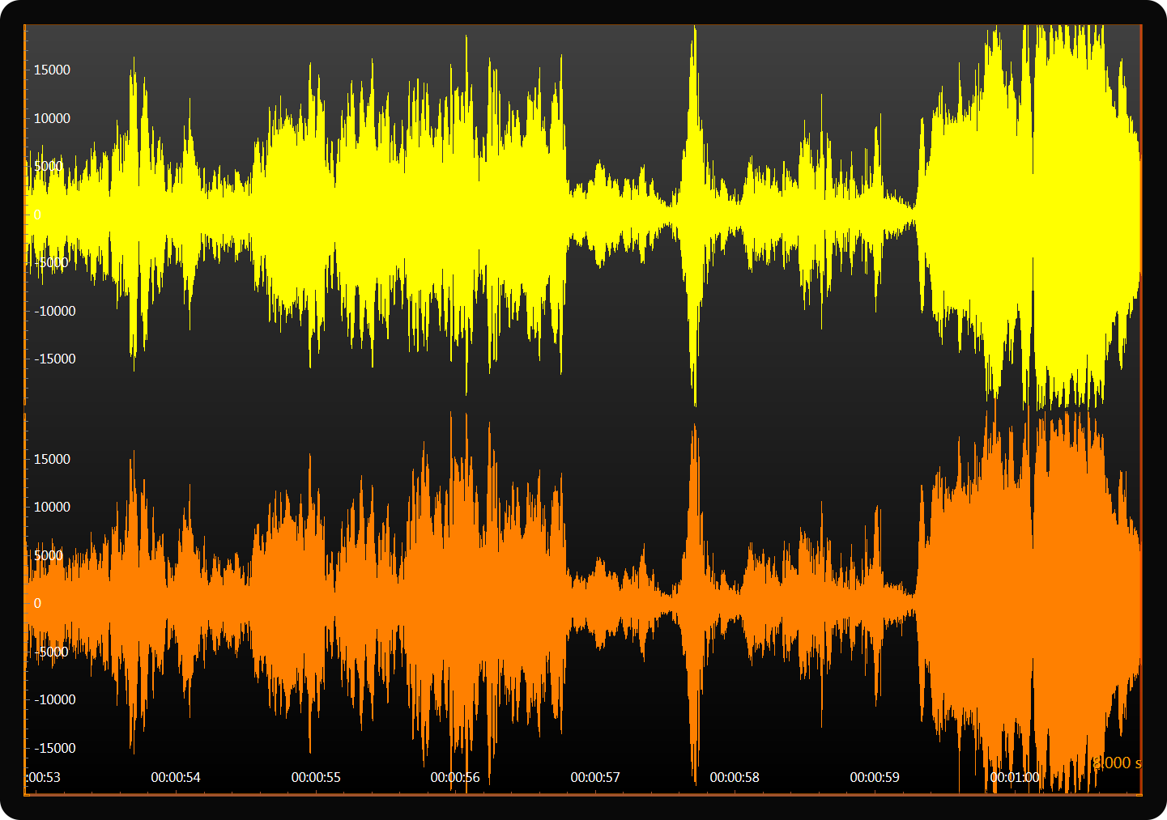The image size is (1167, 820).
Task: Click the -15000 label on orange channel axis
Action: (x=54, y=749)
